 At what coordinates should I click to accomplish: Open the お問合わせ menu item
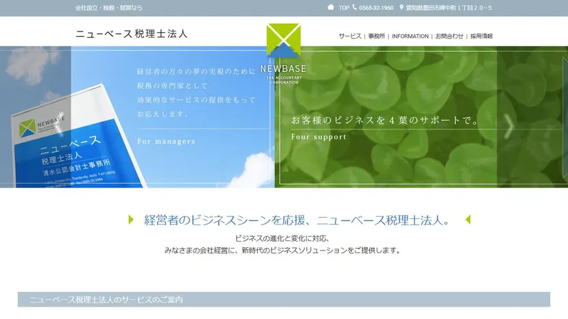[449, 36]
